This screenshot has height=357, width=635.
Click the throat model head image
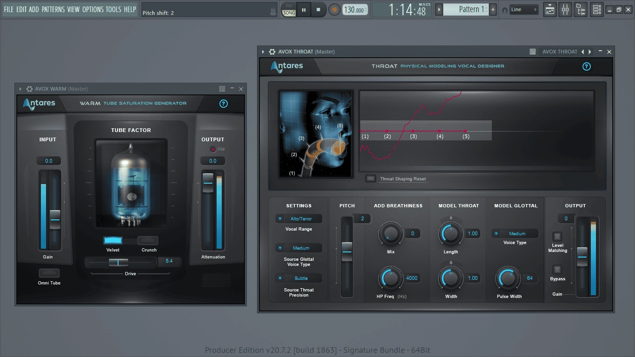point(316,134)
